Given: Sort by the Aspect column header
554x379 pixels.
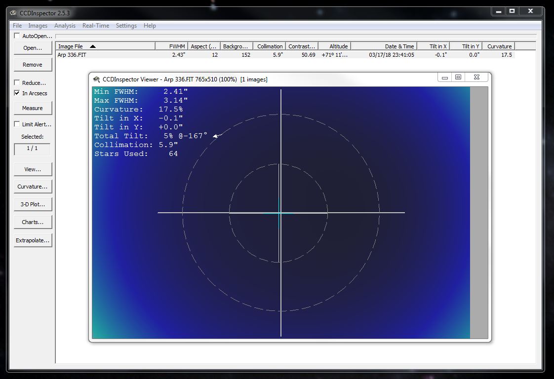Looking at the screenshot, I should [204, 46].
